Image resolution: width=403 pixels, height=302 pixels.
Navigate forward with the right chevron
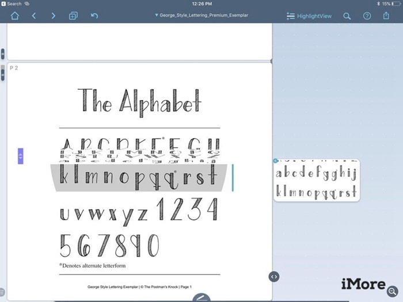(53, 16)
